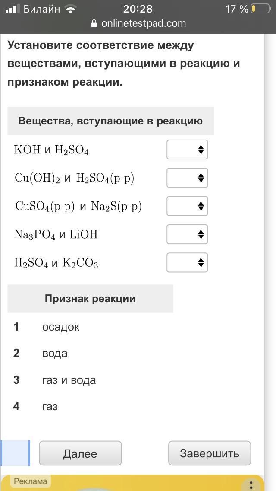This screenshot has width=276, height=491.
Task: Tap the battery icon in status bar
Action: click(x=260, y=9)
